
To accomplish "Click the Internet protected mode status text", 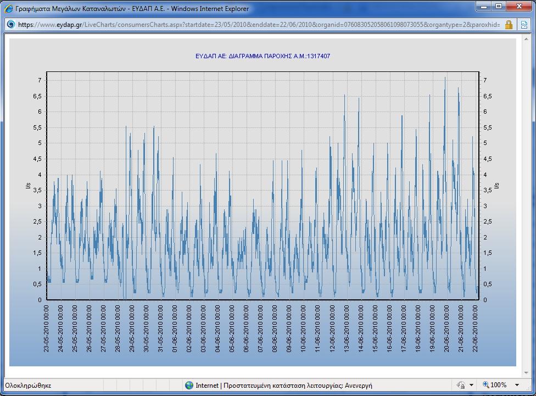I will pyautogui.click(x=284, y=386).
